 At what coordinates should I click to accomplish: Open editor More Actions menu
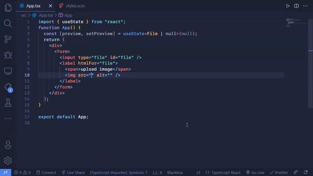click(305, 6)
